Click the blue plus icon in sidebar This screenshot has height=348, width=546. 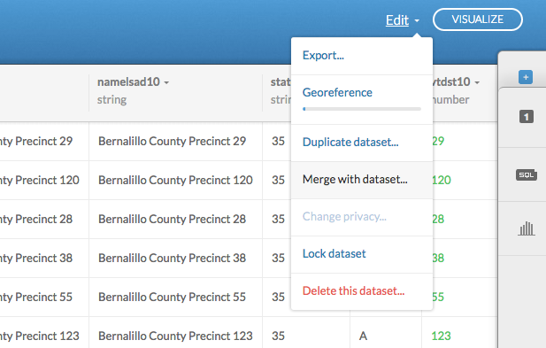(526, 77)
